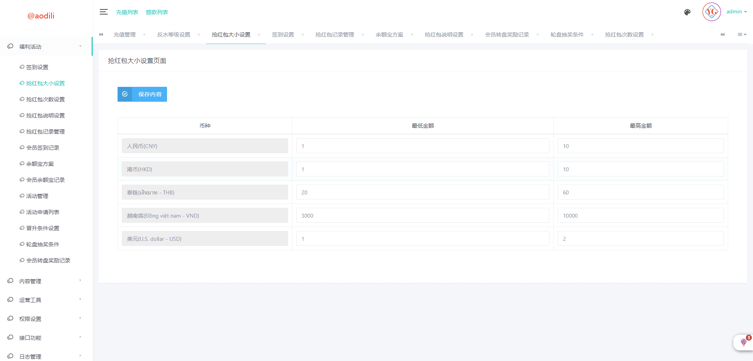Open the theme color palette icon

(x=687, y=12)
